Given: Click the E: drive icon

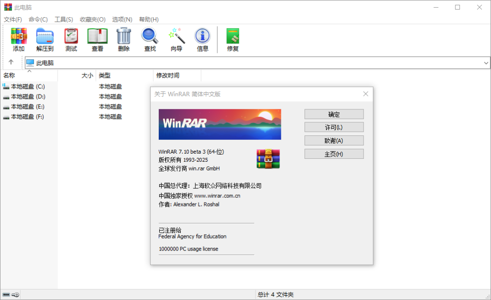Looking at the screenshot, I should 6,107.
